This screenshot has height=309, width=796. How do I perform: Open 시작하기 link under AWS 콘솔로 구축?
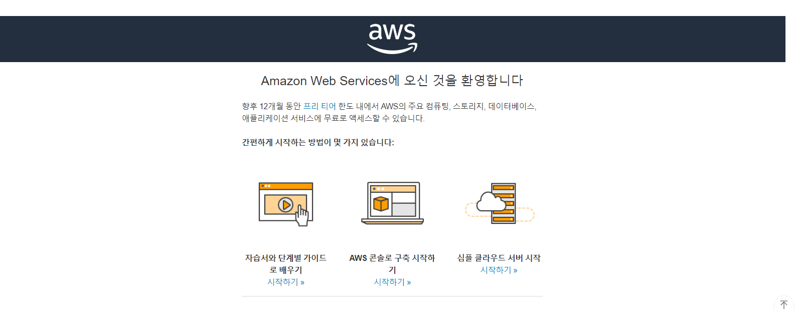click(x=392, y=282)
